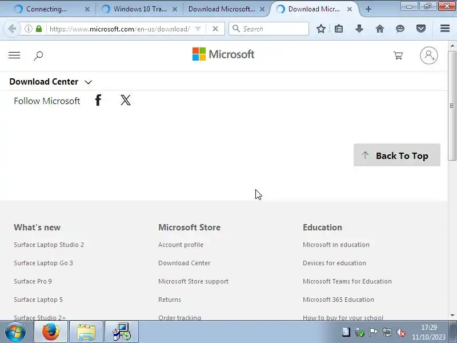This screenshot has height=343, width=457.
Task: Click the URL address field
Action: (x=119, y=29)
